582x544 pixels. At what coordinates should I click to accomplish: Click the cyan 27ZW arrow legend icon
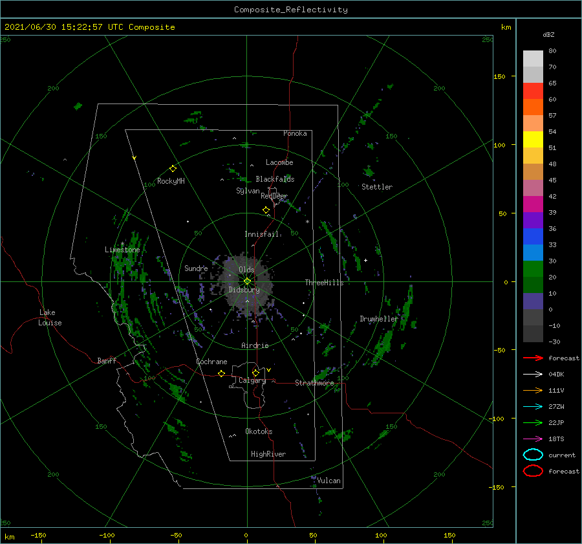(533, 407)
